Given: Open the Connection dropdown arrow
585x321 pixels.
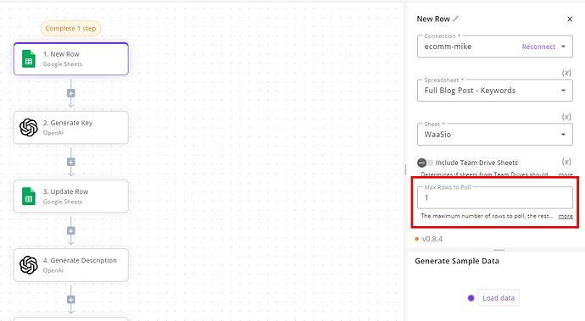Looking at the screenshot, I should pyautogui.click(x=563, y=47).
